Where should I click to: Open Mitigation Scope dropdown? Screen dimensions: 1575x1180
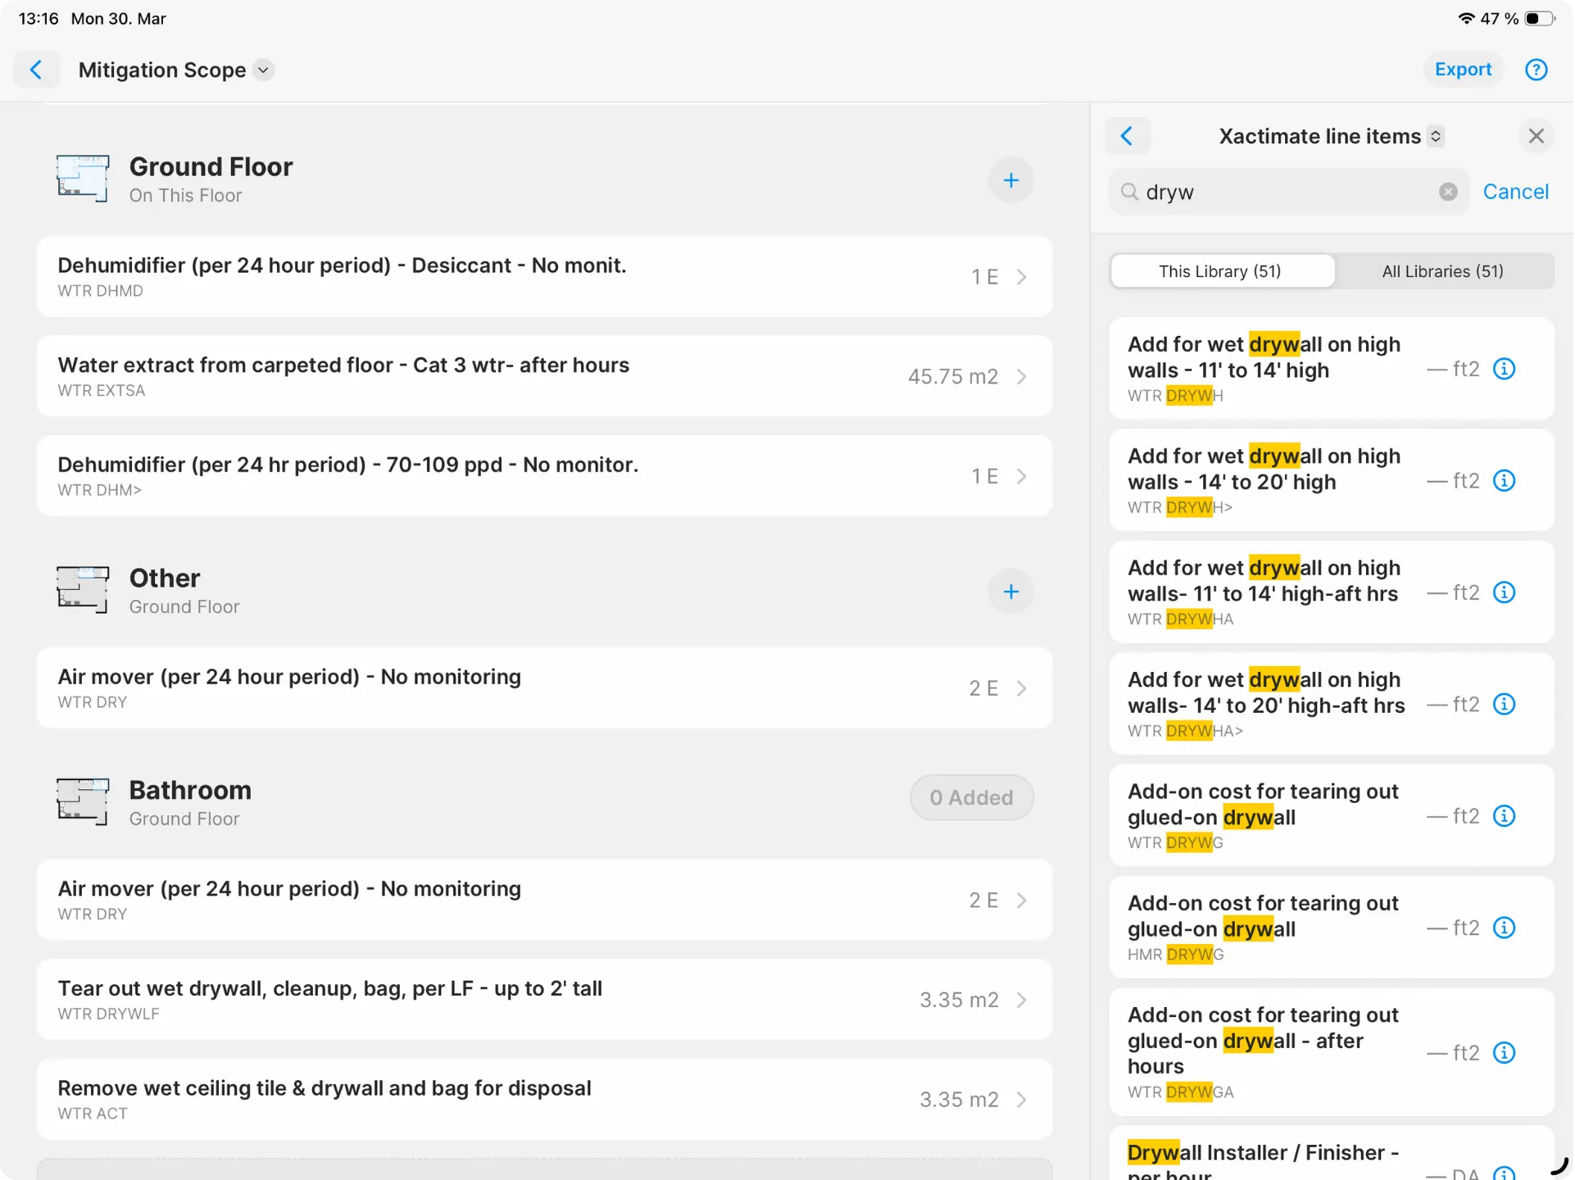[x=263, y=70]
